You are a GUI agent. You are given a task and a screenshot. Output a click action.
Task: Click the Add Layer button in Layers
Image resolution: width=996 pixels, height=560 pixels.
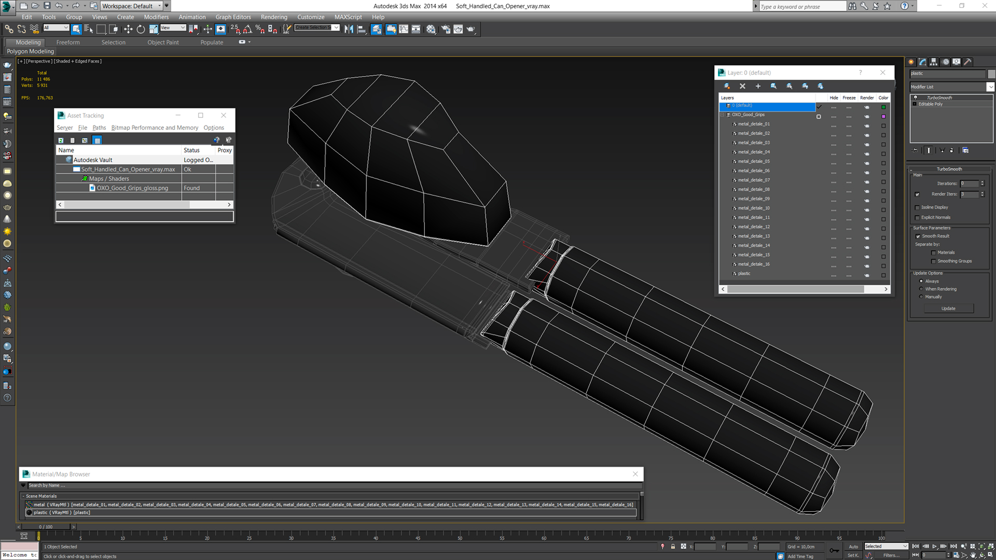coord(758,86)
